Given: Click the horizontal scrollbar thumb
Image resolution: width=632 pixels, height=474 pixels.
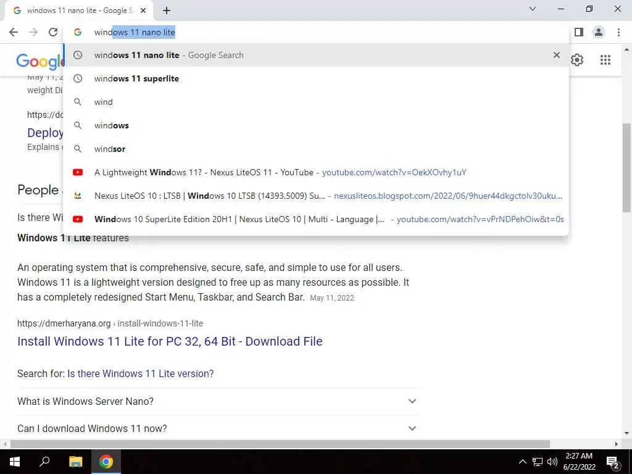Looking at the screenshot, I should (280, 444).
